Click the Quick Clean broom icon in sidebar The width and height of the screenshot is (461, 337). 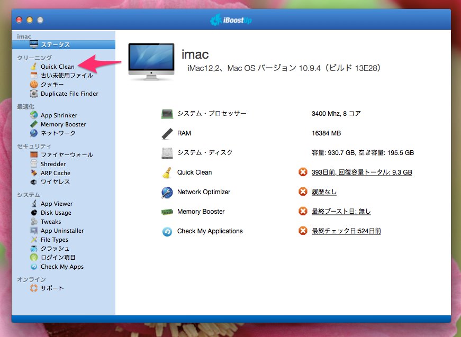pyautogui.click(x=34, y=67)
